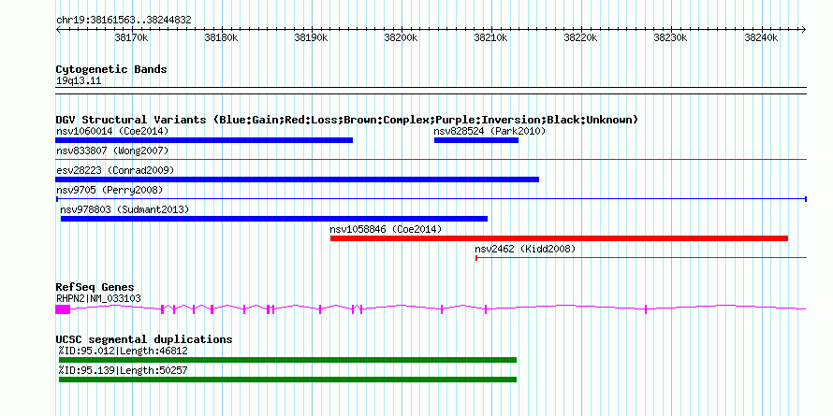Click the Cytogenetic Bands track title
Viewport: 833px width, 416px height.
[x=111, y=69]
